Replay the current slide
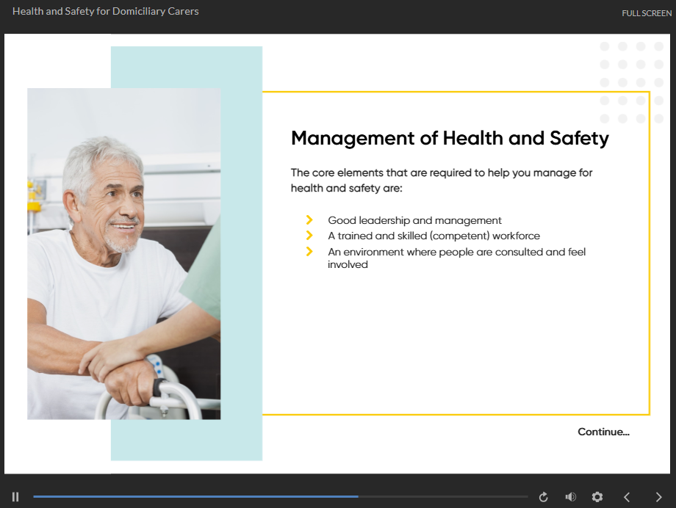The image size is (676, 508). pos(544,497)
